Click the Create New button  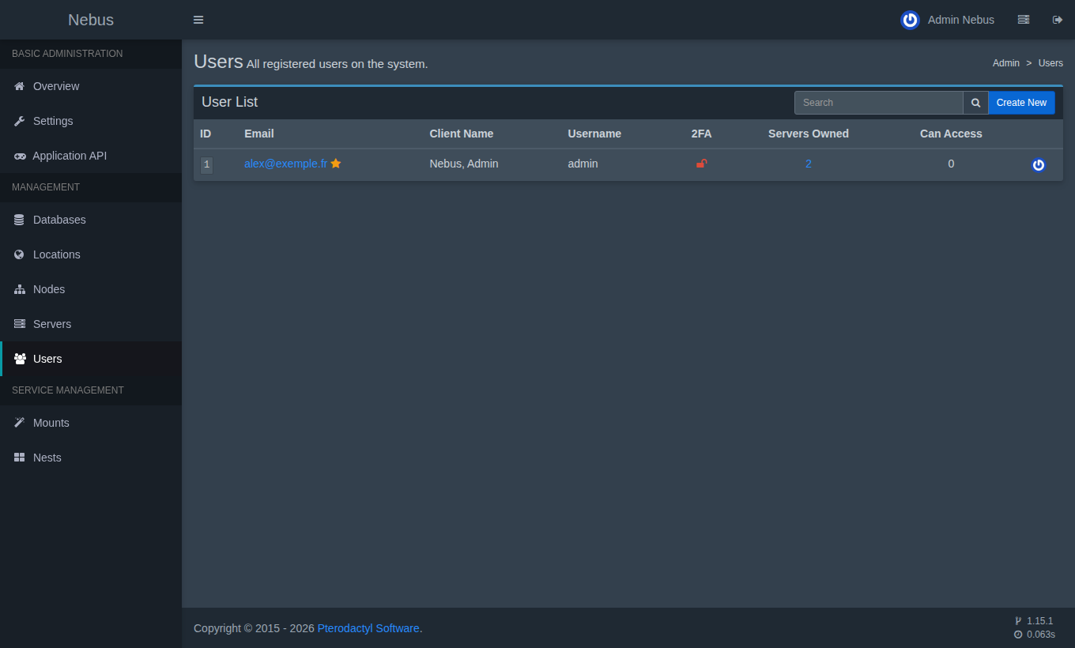point(1021,103)
